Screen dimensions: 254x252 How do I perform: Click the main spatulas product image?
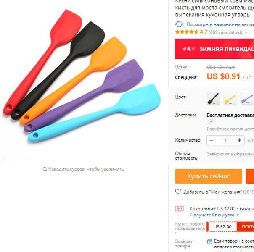[82, 76]
